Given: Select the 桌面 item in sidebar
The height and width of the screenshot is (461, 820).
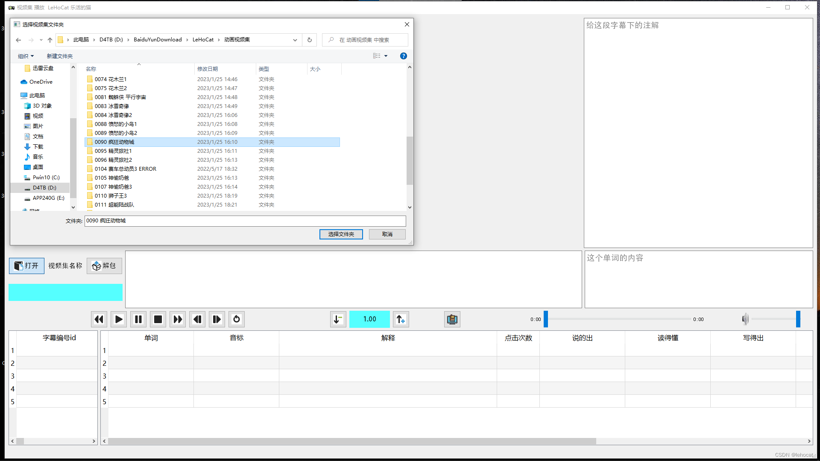Looking at the screenshot, I should (38, 167).
